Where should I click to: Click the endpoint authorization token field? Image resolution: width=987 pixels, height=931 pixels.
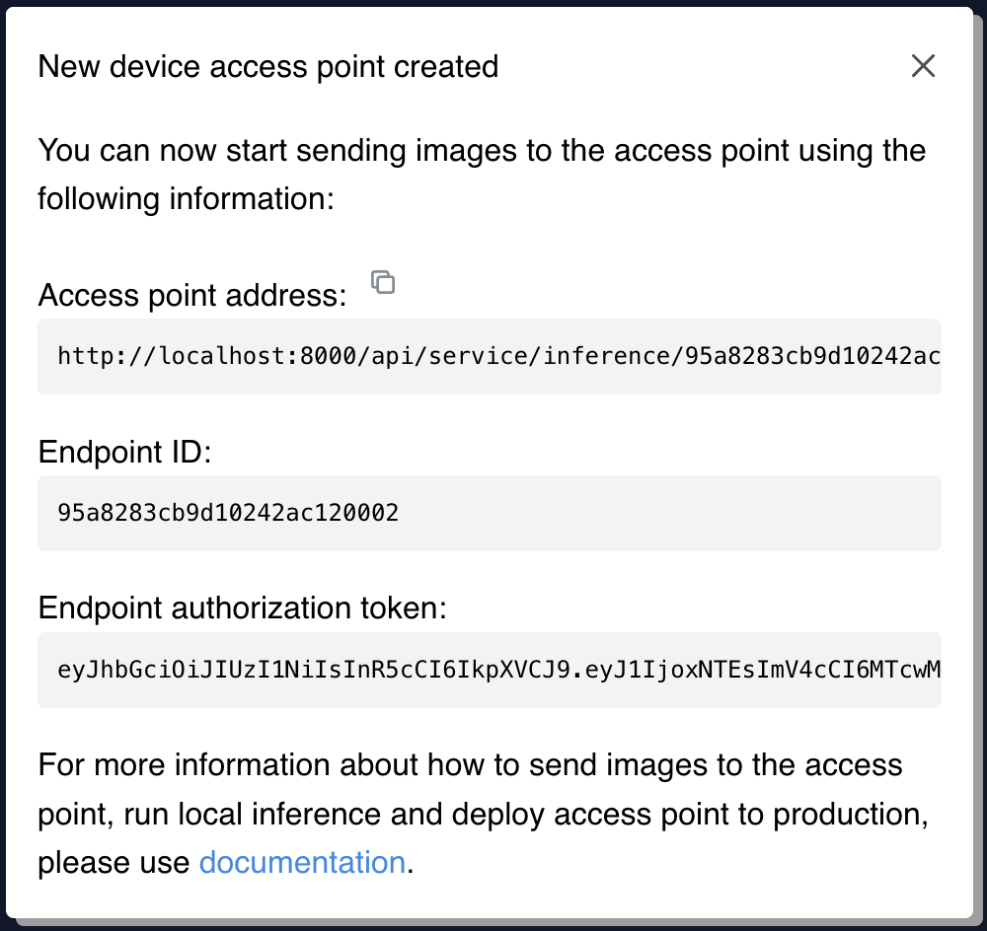coord(489,670)
